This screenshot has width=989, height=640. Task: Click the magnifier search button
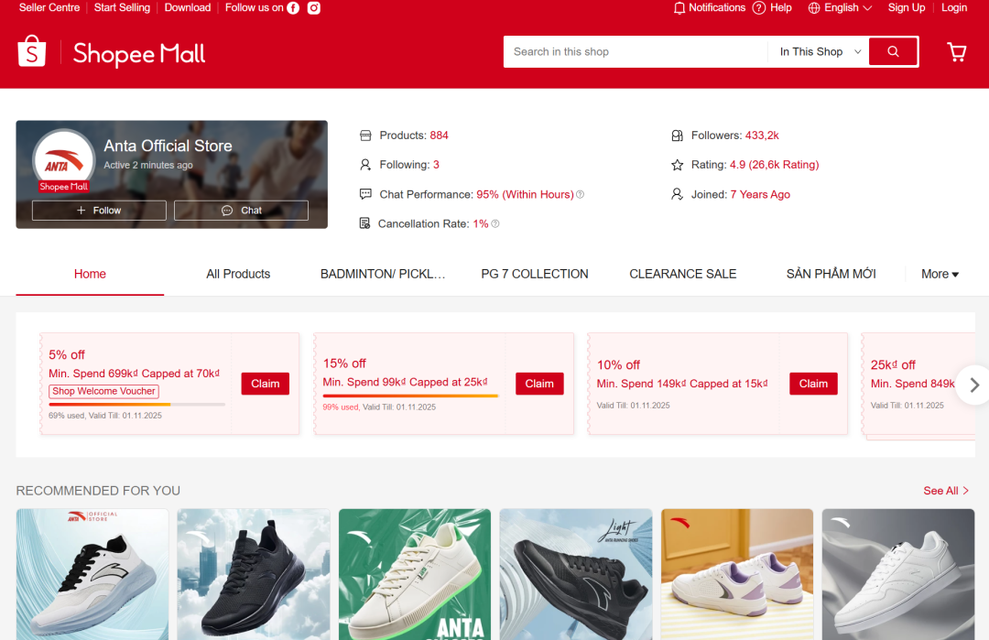coord(893,51)
